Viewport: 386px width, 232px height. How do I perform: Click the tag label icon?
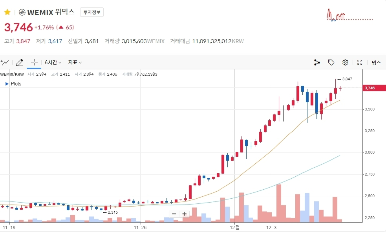331,62
